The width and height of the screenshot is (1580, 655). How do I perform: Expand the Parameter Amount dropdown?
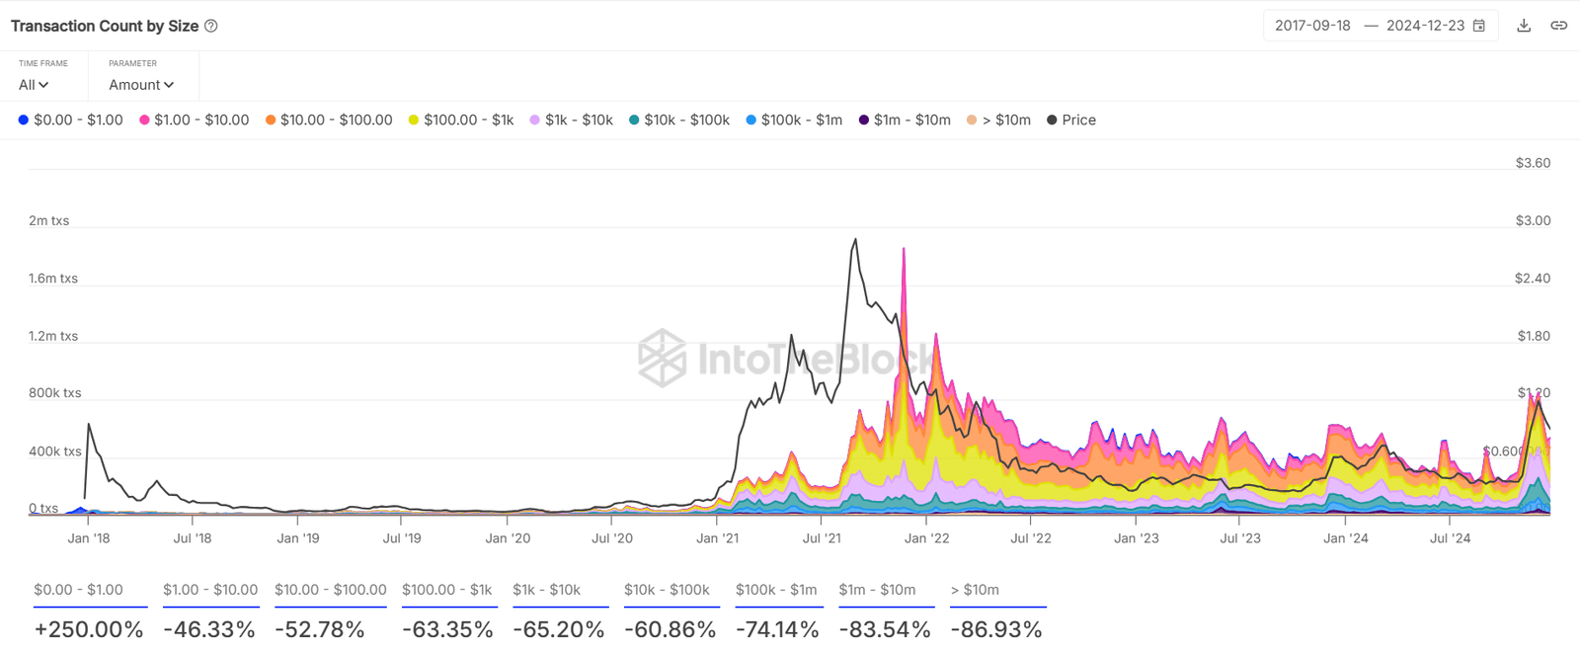[141, 85]
